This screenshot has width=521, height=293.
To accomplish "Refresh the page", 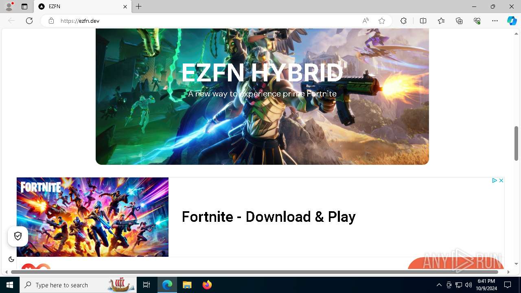I will coord(29,21).
